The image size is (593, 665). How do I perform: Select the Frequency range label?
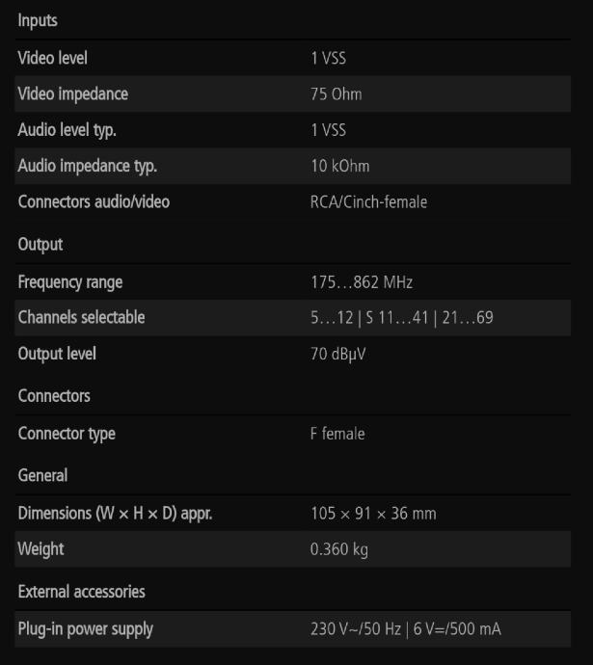[70, 282]
